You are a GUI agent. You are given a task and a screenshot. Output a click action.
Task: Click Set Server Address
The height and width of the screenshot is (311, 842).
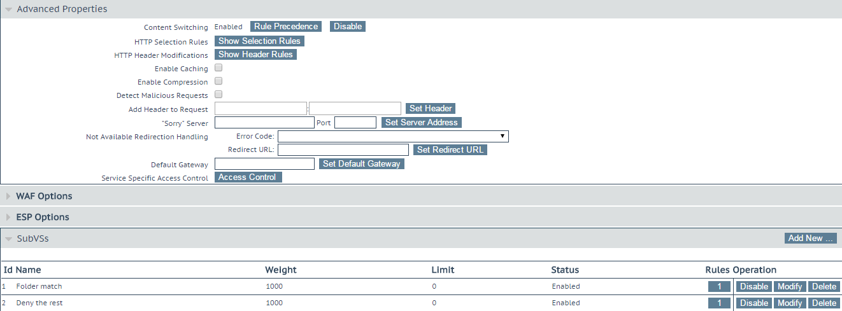[421, 122]
